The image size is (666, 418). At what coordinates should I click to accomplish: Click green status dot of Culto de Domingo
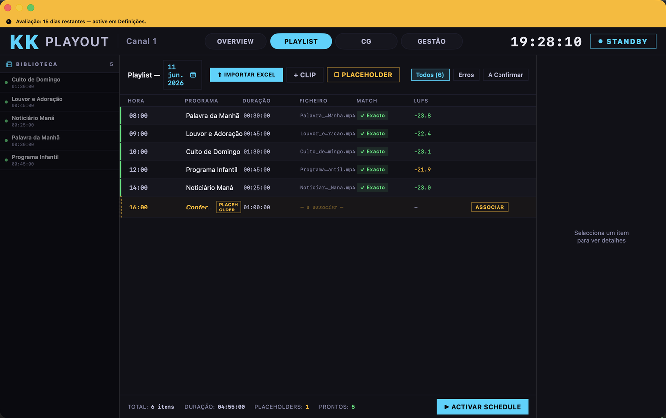6,83
